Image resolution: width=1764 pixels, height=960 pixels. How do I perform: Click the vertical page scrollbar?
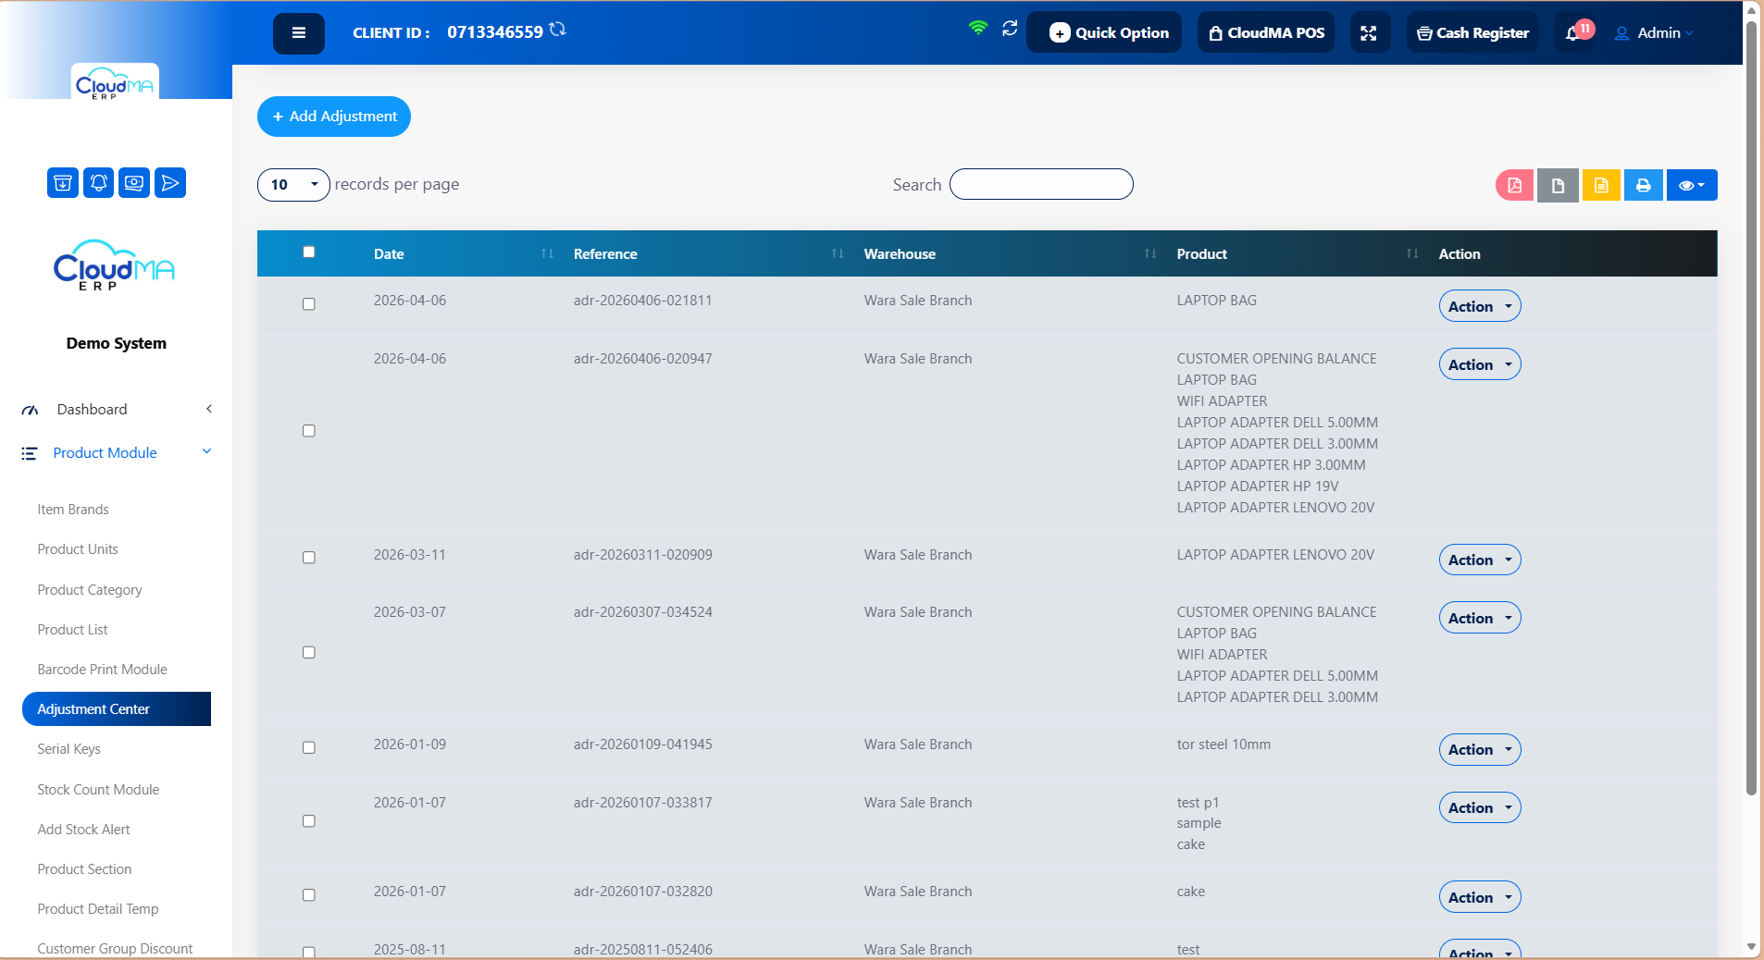coord(1751,407)
